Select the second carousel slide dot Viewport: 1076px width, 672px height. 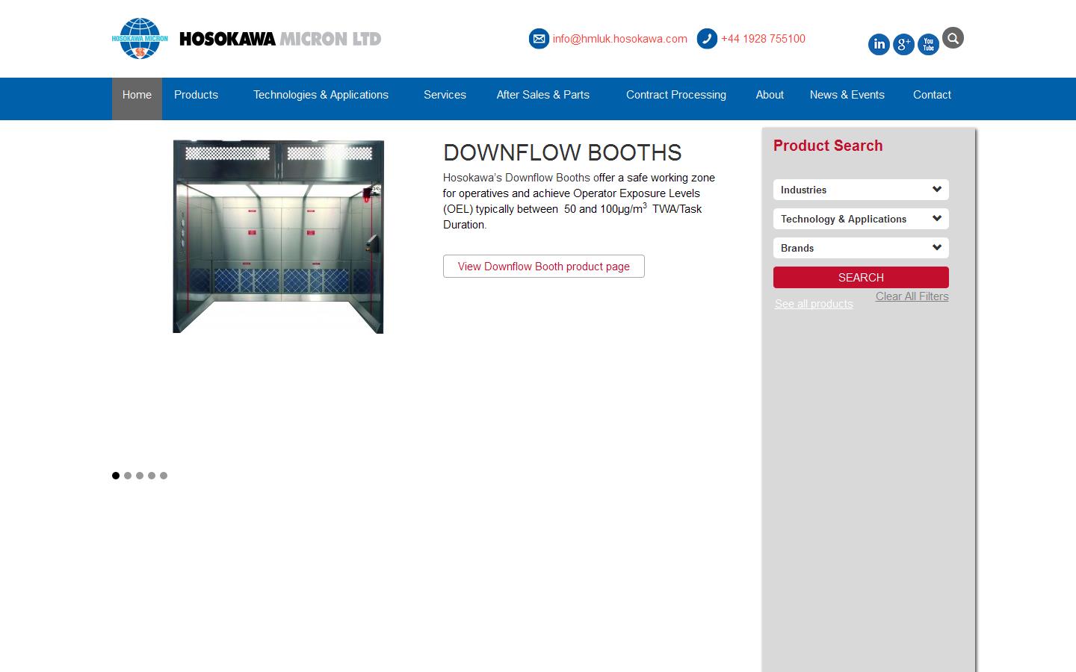point(128,476)
